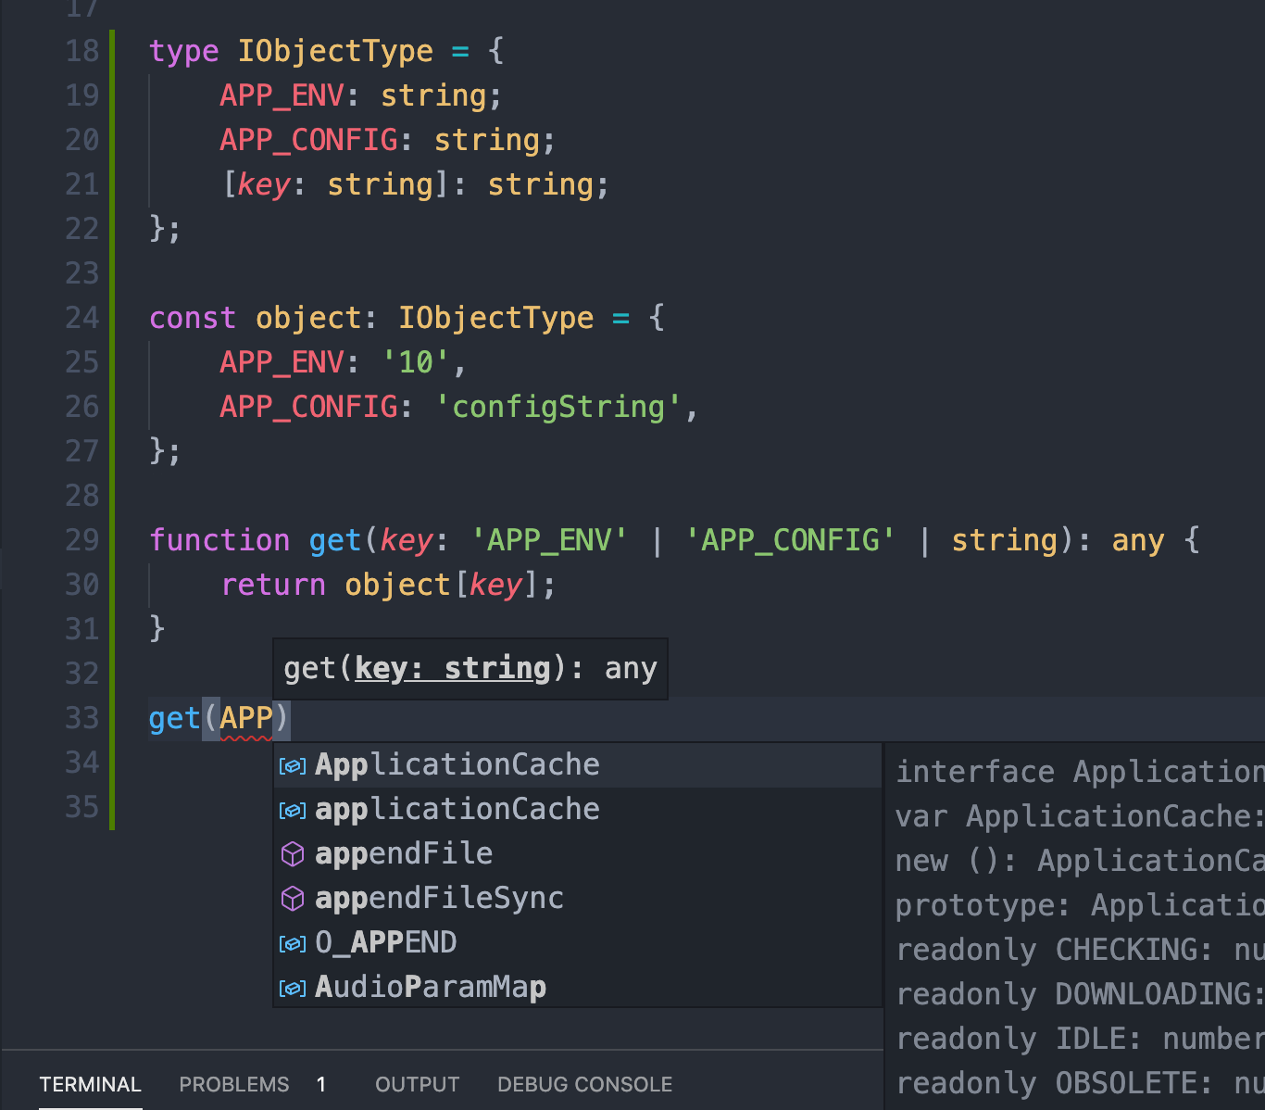The width and height of the screenshot is (1265, 1110).
Task: Click the problems count badge showing 1
Action: pos(321,1084)
